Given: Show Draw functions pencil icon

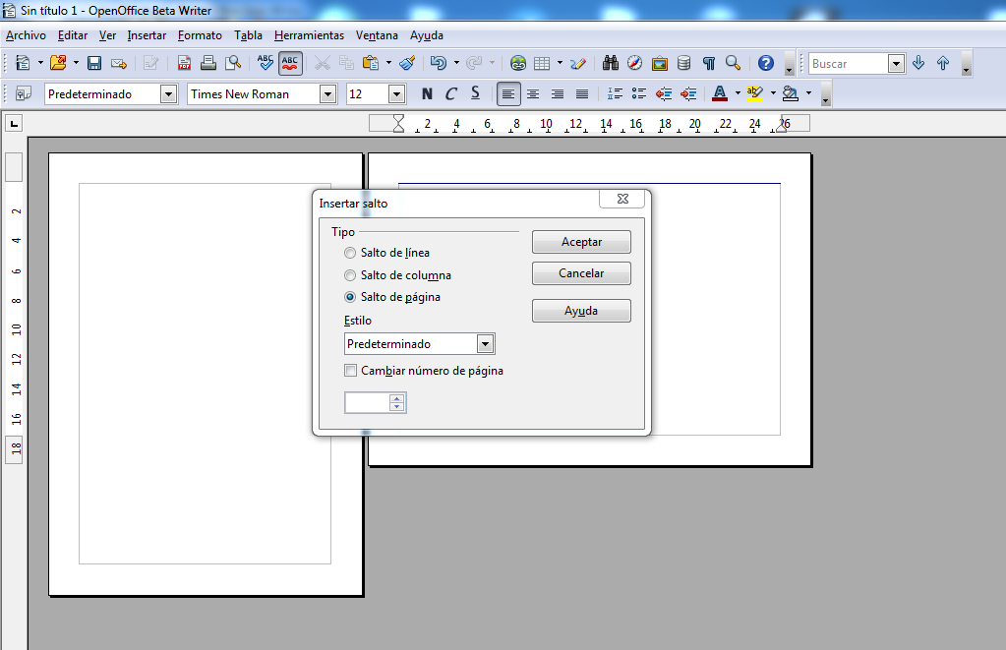Looking at the screenshot, I should click(x=578, y=63).
